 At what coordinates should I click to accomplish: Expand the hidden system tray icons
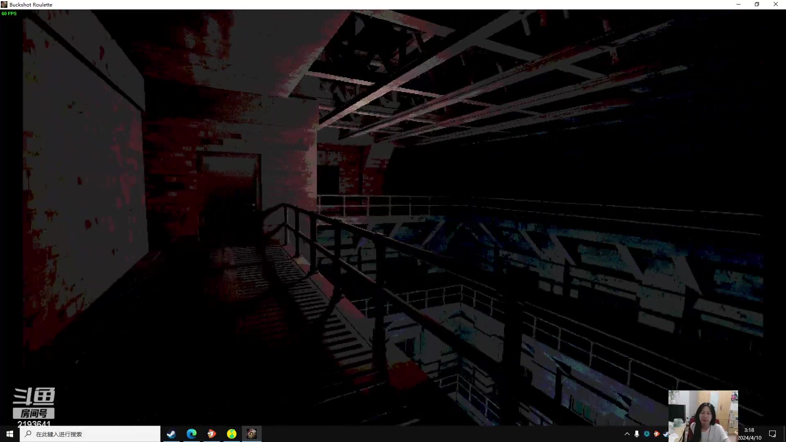pyautogui.click(x=627, y=434)
